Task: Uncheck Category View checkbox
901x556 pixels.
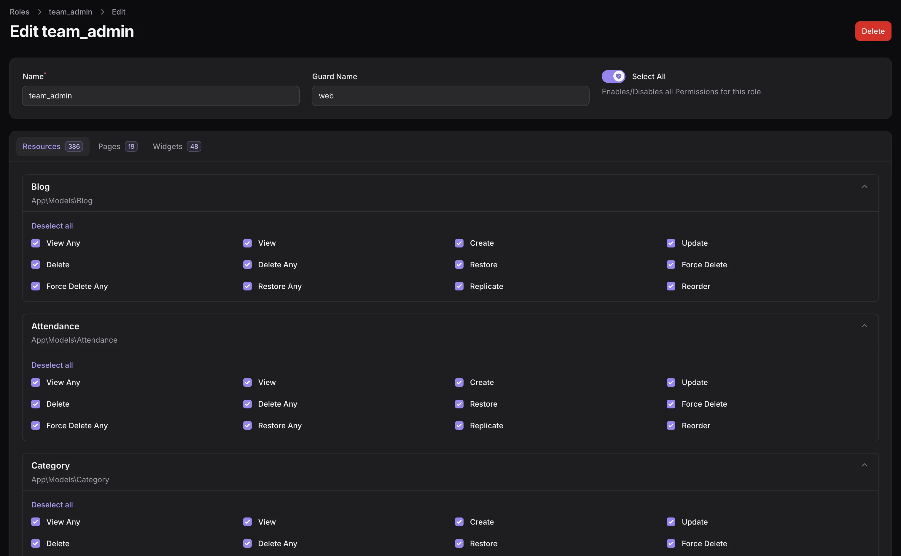Action: point(248,522)
